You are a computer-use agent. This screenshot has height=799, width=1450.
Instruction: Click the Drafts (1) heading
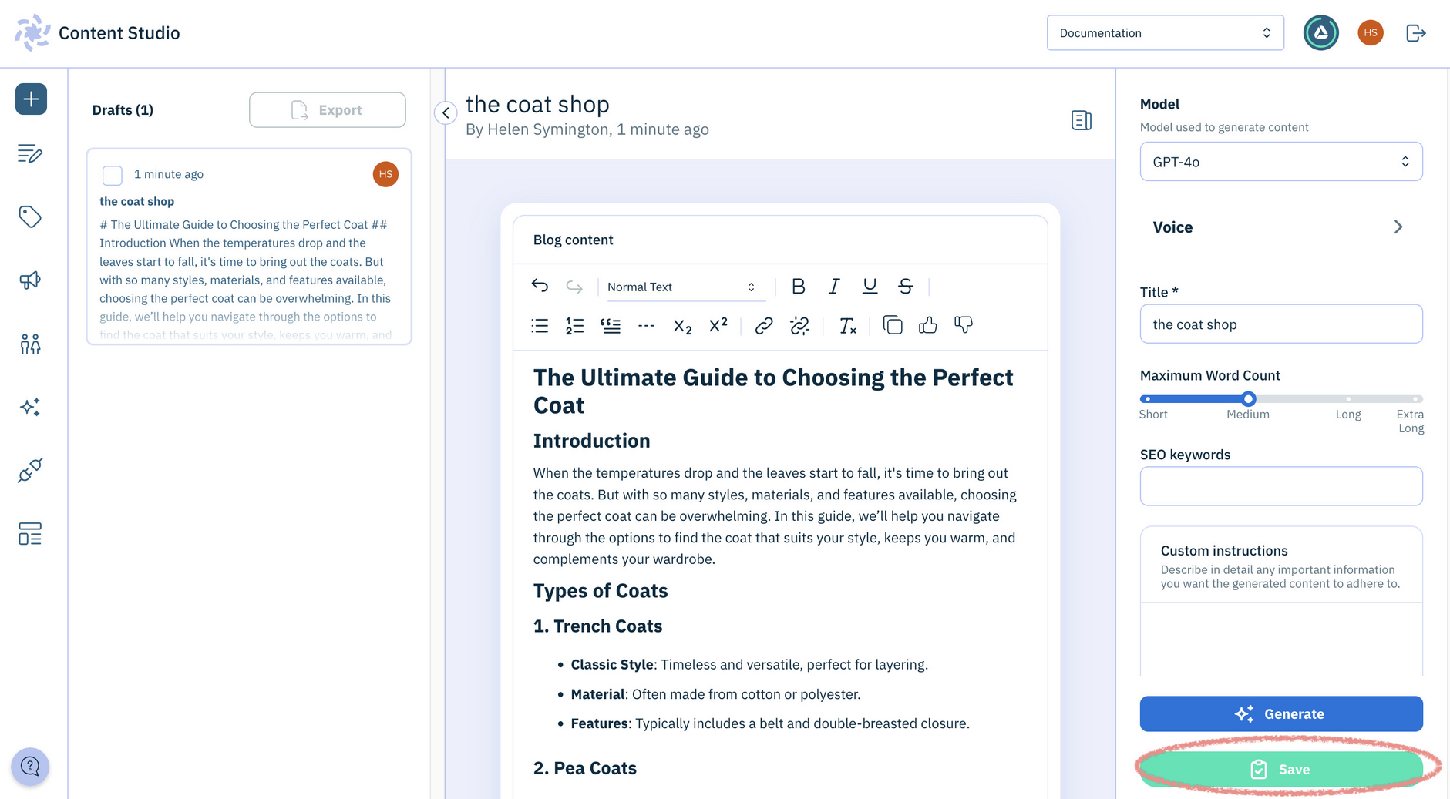(x=123, y=110)
